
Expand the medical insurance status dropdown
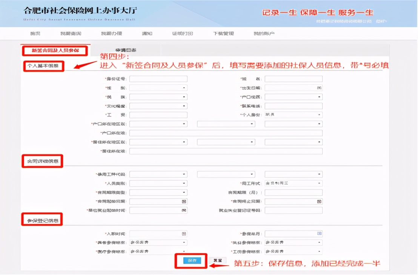[x=158, y=251]
